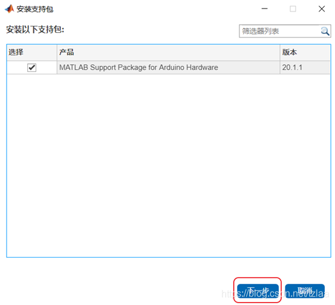Click the greyed-out maximize window icon
The width and height of the screenshot is (335, 305).
tap(293, 8)
